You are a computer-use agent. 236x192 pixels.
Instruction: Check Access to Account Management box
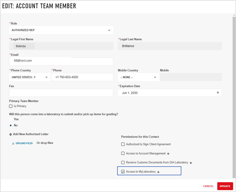pyautogui.click(x=123, y=153)
